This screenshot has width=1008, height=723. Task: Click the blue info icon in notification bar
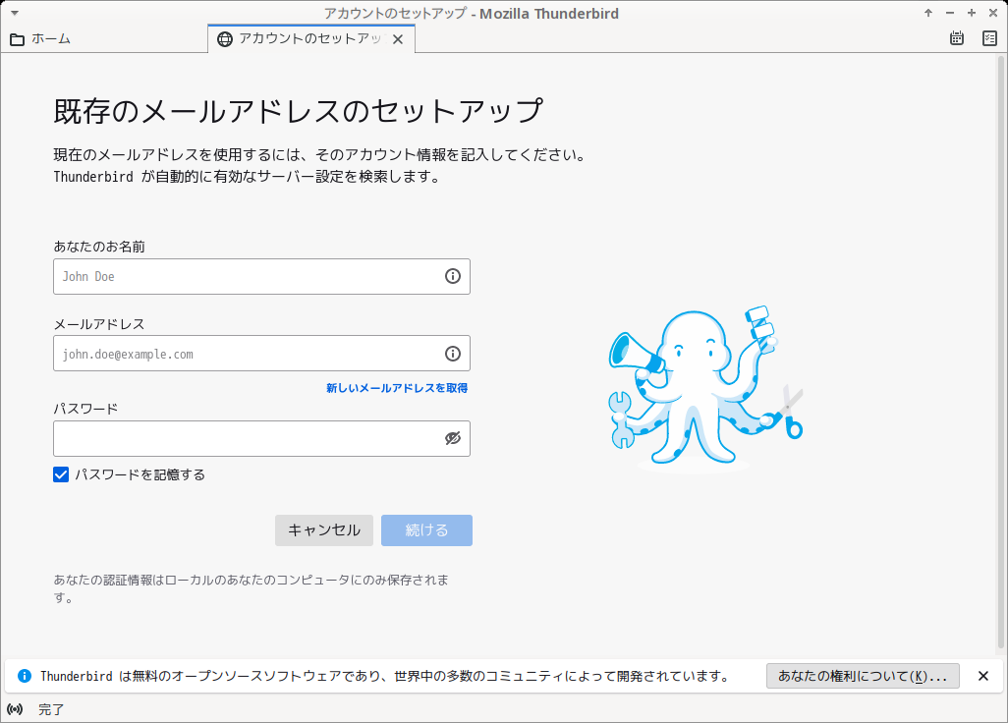tap(25, 676)
